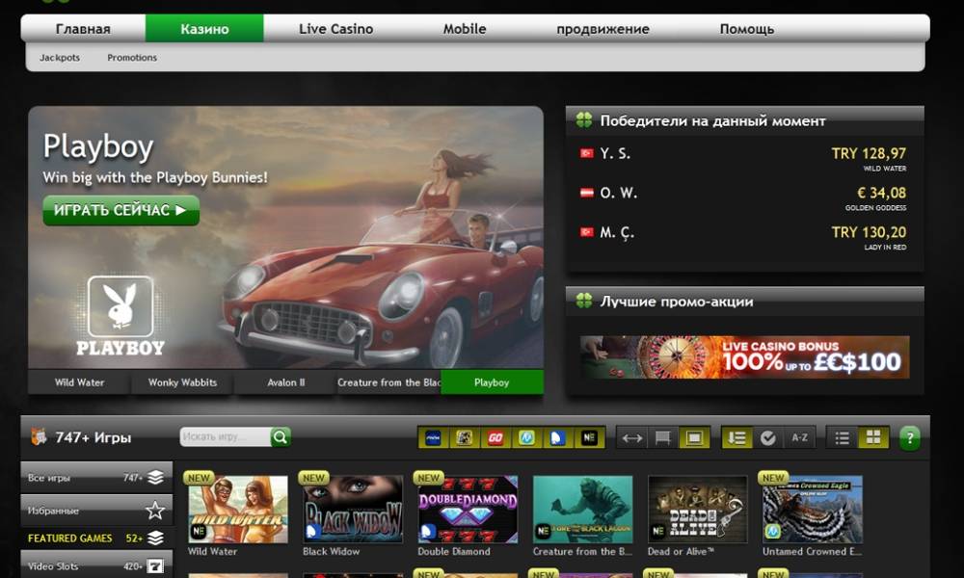Toggle the blue provider logo filter
964x578 pixels.
(434, 438)
